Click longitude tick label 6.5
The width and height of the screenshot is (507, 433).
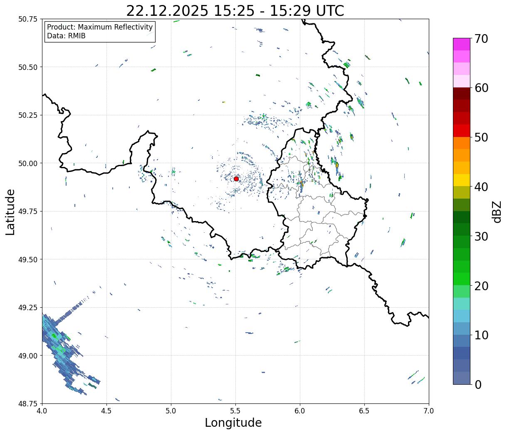point(364,411)
